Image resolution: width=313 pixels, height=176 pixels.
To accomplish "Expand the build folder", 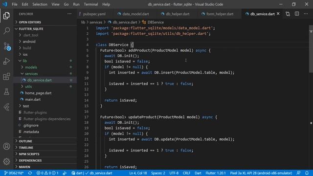I will click(27, 48).
